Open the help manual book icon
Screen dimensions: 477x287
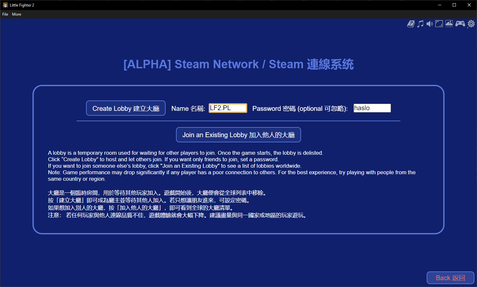[411, 24]
